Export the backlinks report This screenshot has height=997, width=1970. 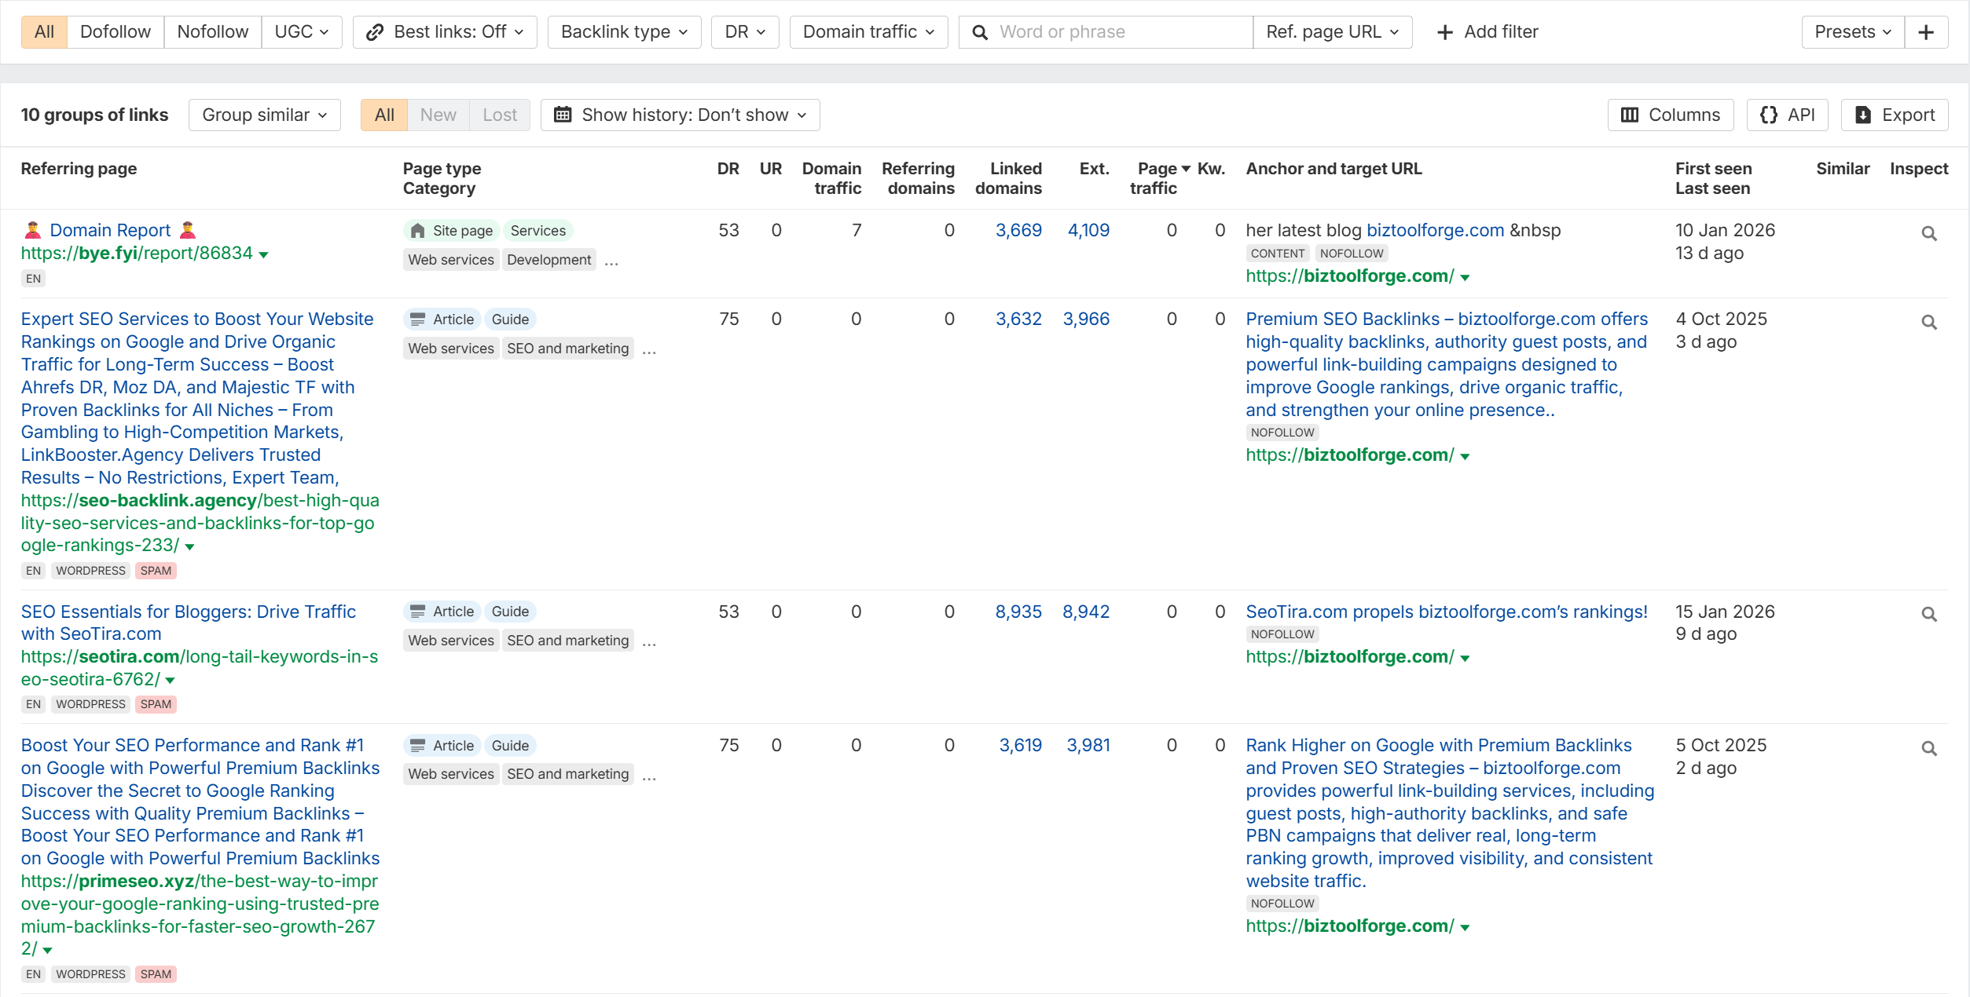(1895, 115)
